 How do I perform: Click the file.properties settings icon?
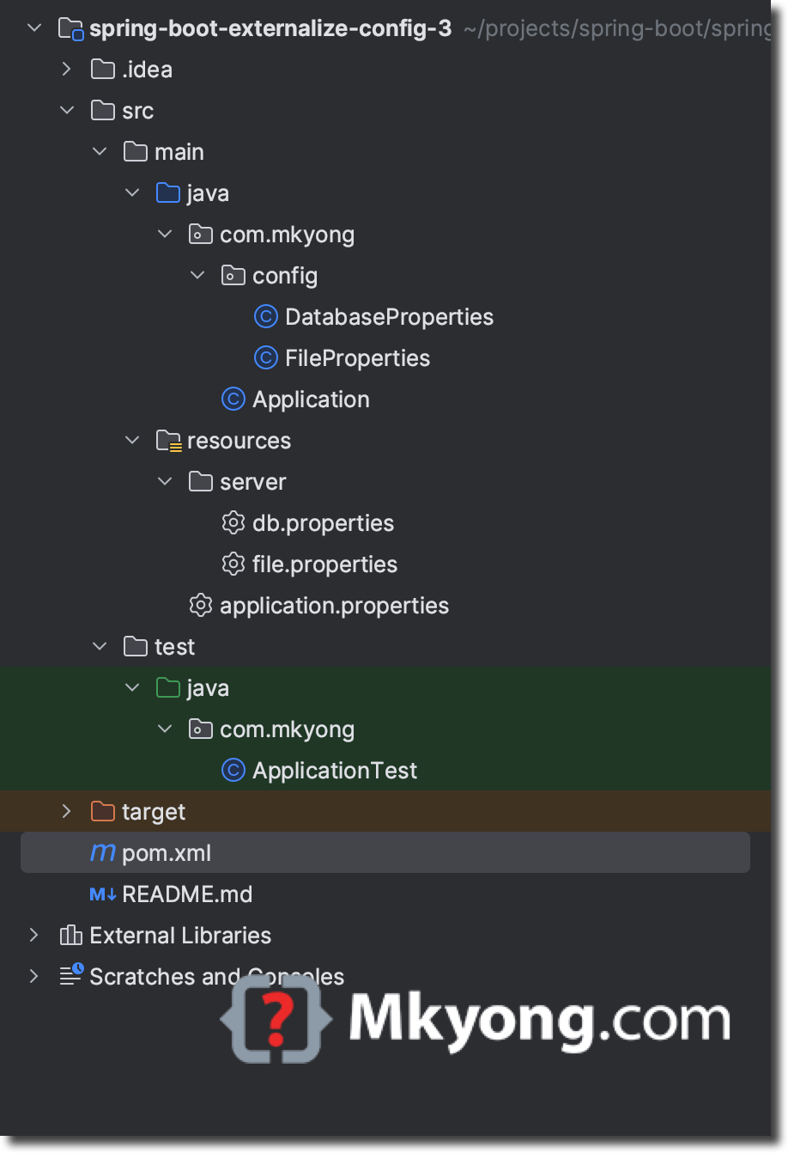233,564
